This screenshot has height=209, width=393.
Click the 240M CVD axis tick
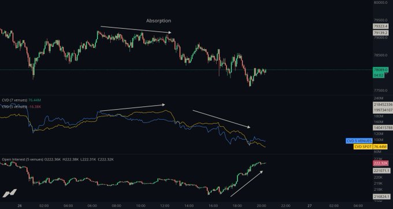379,98
